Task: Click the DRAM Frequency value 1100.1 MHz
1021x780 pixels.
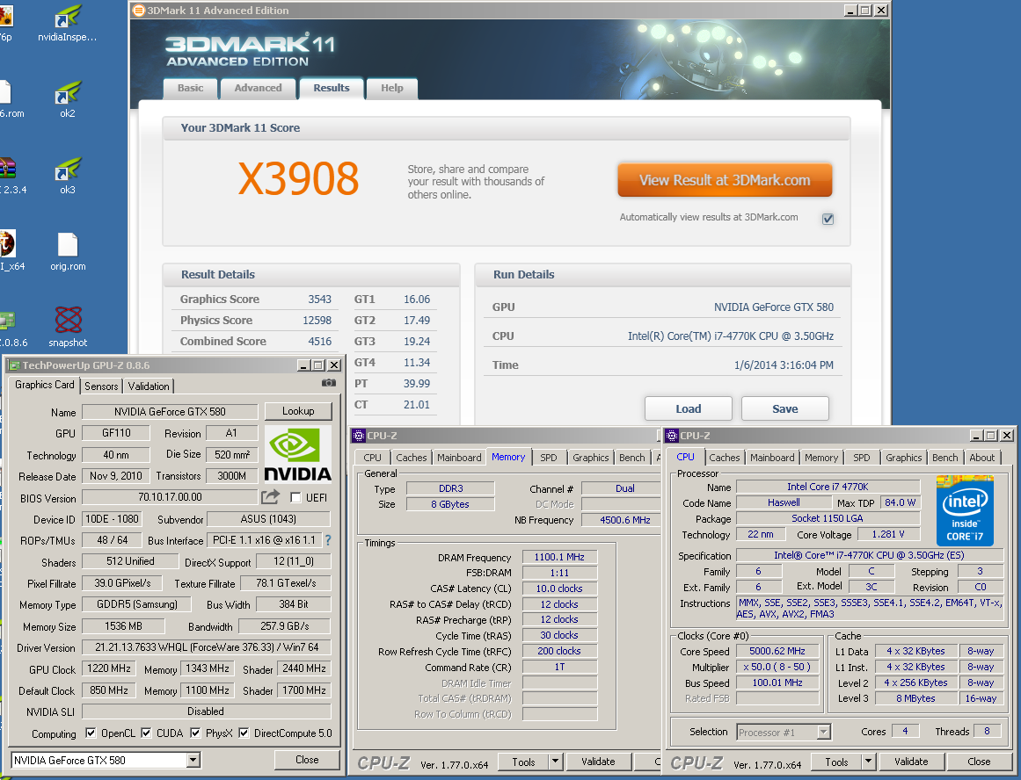Action: (x=559, y=557)
